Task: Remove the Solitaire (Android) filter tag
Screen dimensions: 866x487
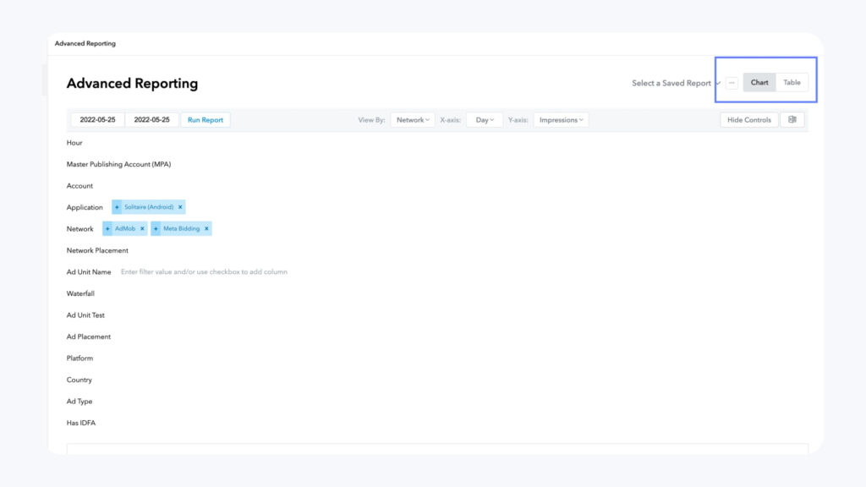Action: coord(180,207)
